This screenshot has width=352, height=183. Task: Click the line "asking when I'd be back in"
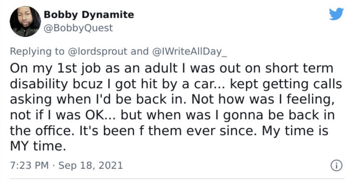pyautogui.click(x=172, y=99)
